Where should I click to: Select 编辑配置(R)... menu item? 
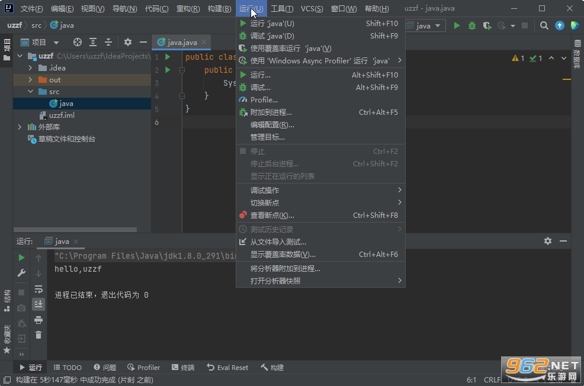(x=320, y=125)
